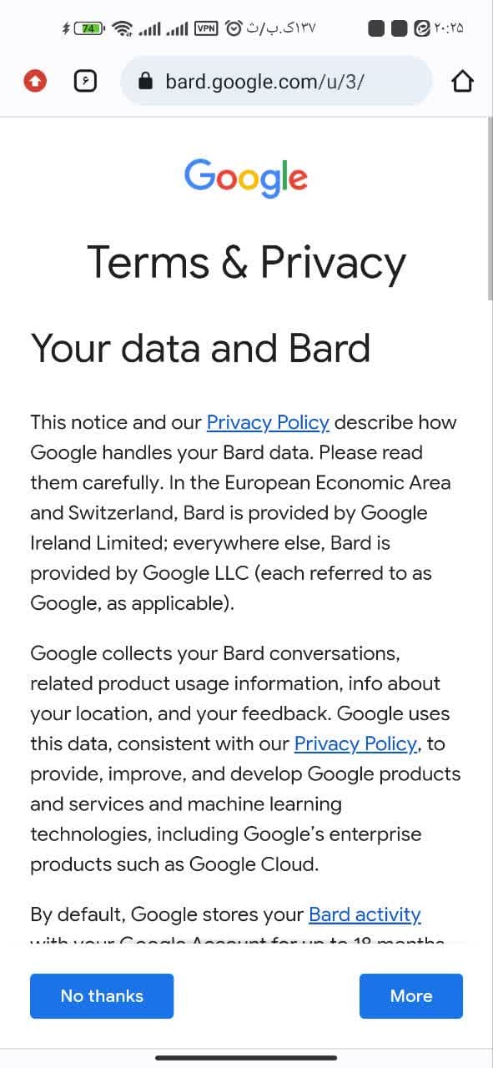493x1068 pixels.
Task: Tap the red upload arrow icon
Action: [x=35, y=81]
